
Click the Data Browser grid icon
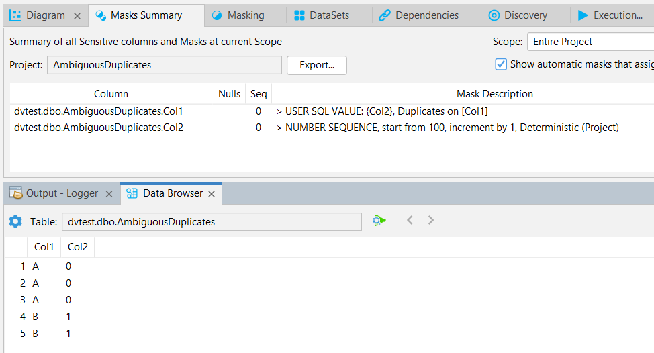click(132, 193)
